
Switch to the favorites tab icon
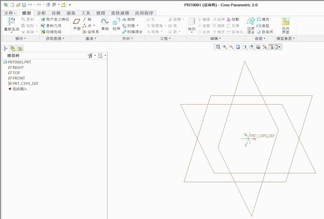[x=20, y=48]
